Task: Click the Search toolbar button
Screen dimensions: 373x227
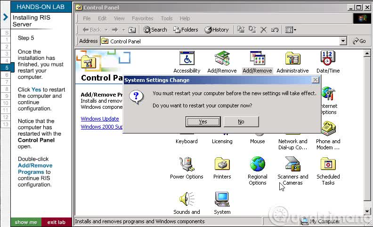Action: (x=155, y=30)
